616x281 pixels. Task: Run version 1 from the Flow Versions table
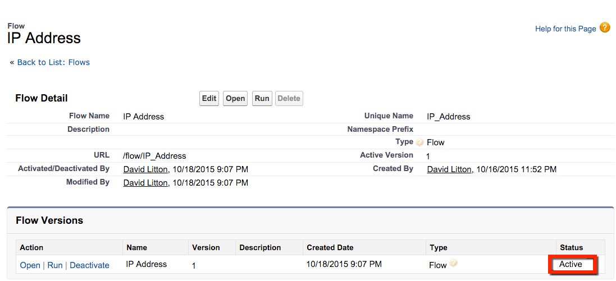coord(55,265)
